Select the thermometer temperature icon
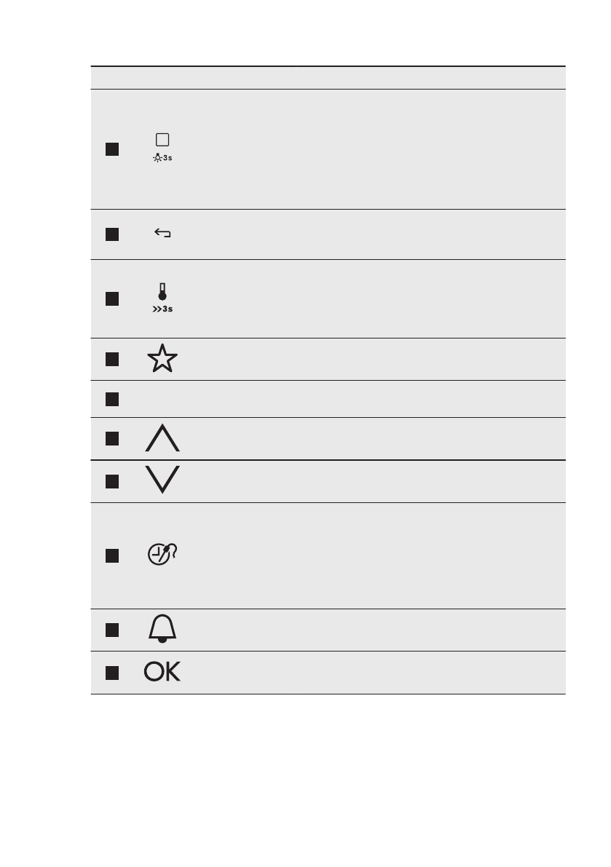 162,291
